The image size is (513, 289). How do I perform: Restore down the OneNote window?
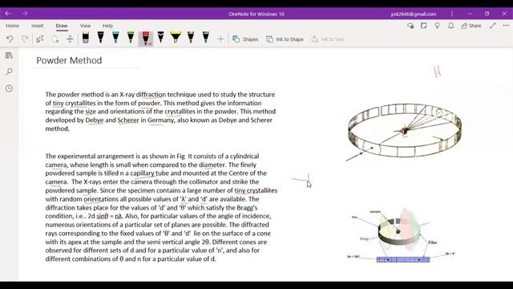click(487, 14)
